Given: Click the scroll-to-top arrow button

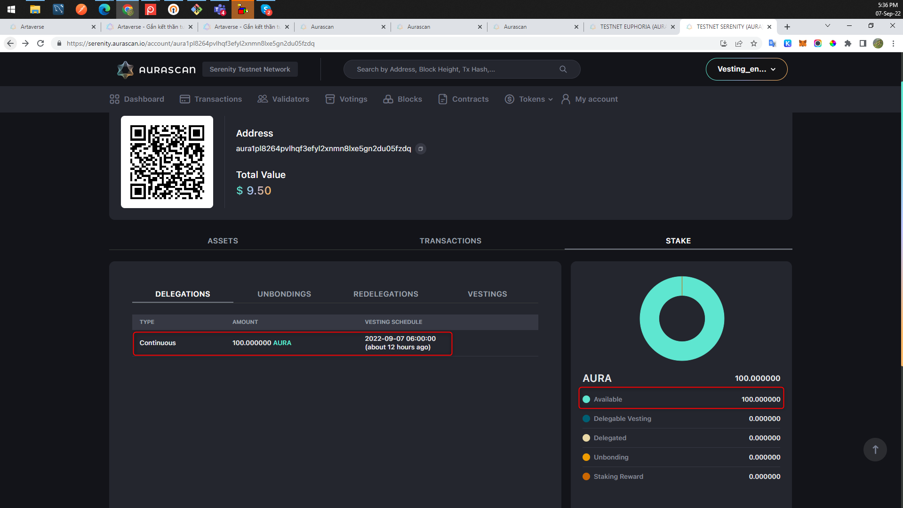Looking at the screenshot, I should tap(874, 449).
